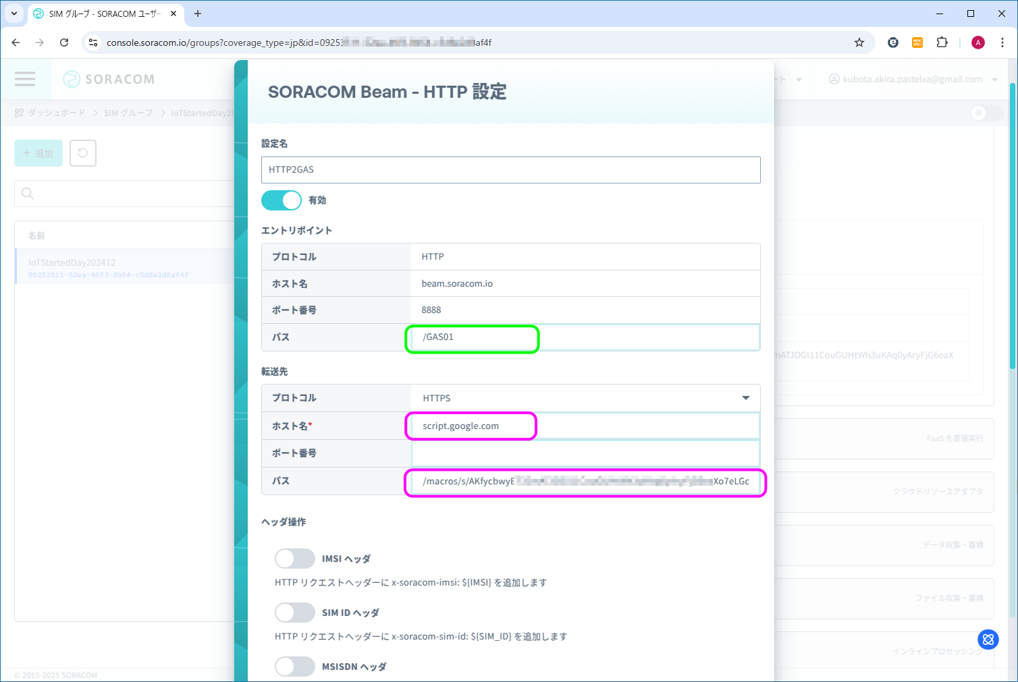Expand the クラウドリソースアダプタ section

(884, 492)
